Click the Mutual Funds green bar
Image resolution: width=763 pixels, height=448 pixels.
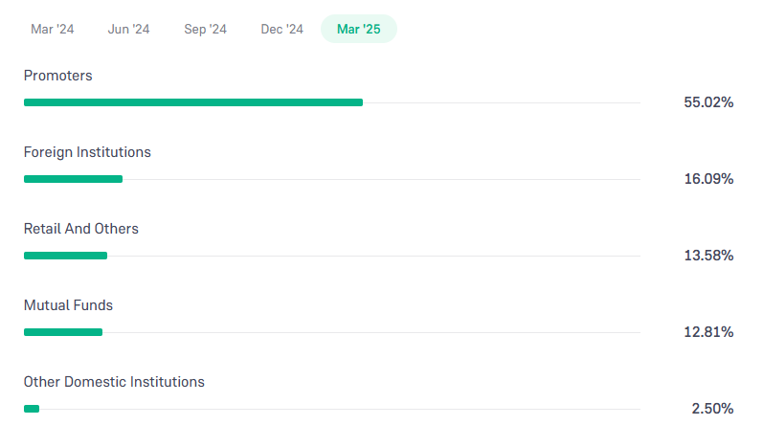click(x=63, y=332)
